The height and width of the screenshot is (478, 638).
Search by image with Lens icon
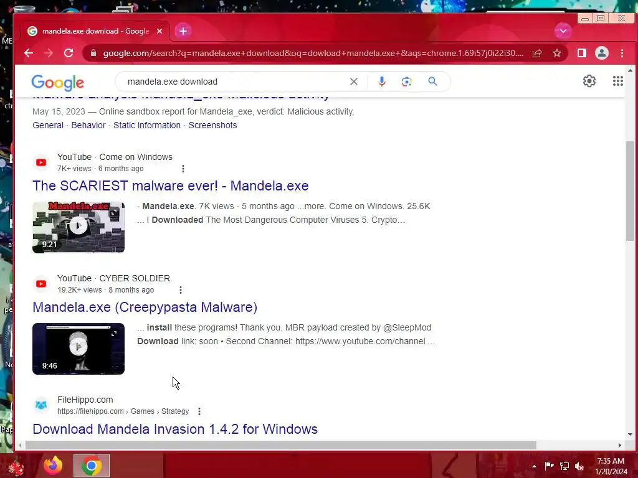coord(406,82)
